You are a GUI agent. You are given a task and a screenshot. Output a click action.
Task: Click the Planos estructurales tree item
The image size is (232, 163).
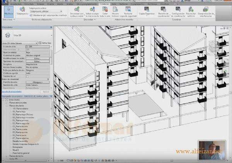(18, 103)
